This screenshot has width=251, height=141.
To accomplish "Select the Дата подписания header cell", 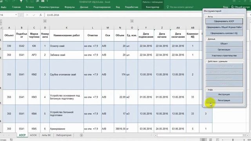I will point(146,35).
